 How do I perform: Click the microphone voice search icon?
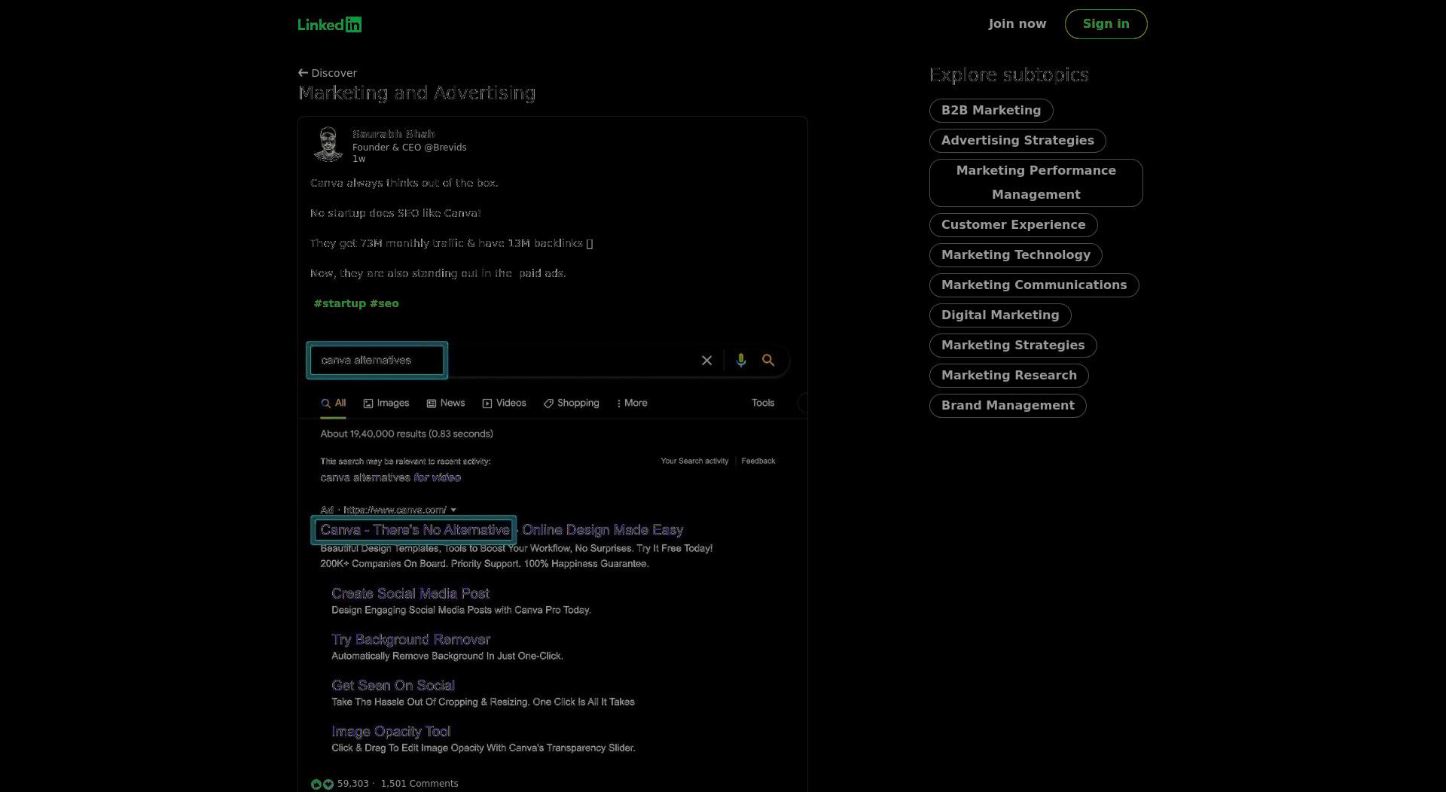pyautogui.click(x=741, y=361)
